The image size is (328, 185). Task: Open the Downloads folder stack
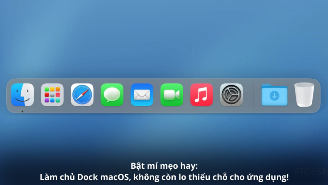(274, 95)
